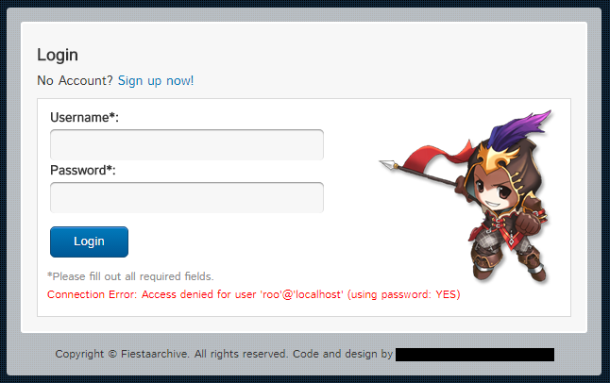Screen dimensions: 610x383
Task: Click the silver spear tip
Action: pyautogui.click(x=388, y=164)
